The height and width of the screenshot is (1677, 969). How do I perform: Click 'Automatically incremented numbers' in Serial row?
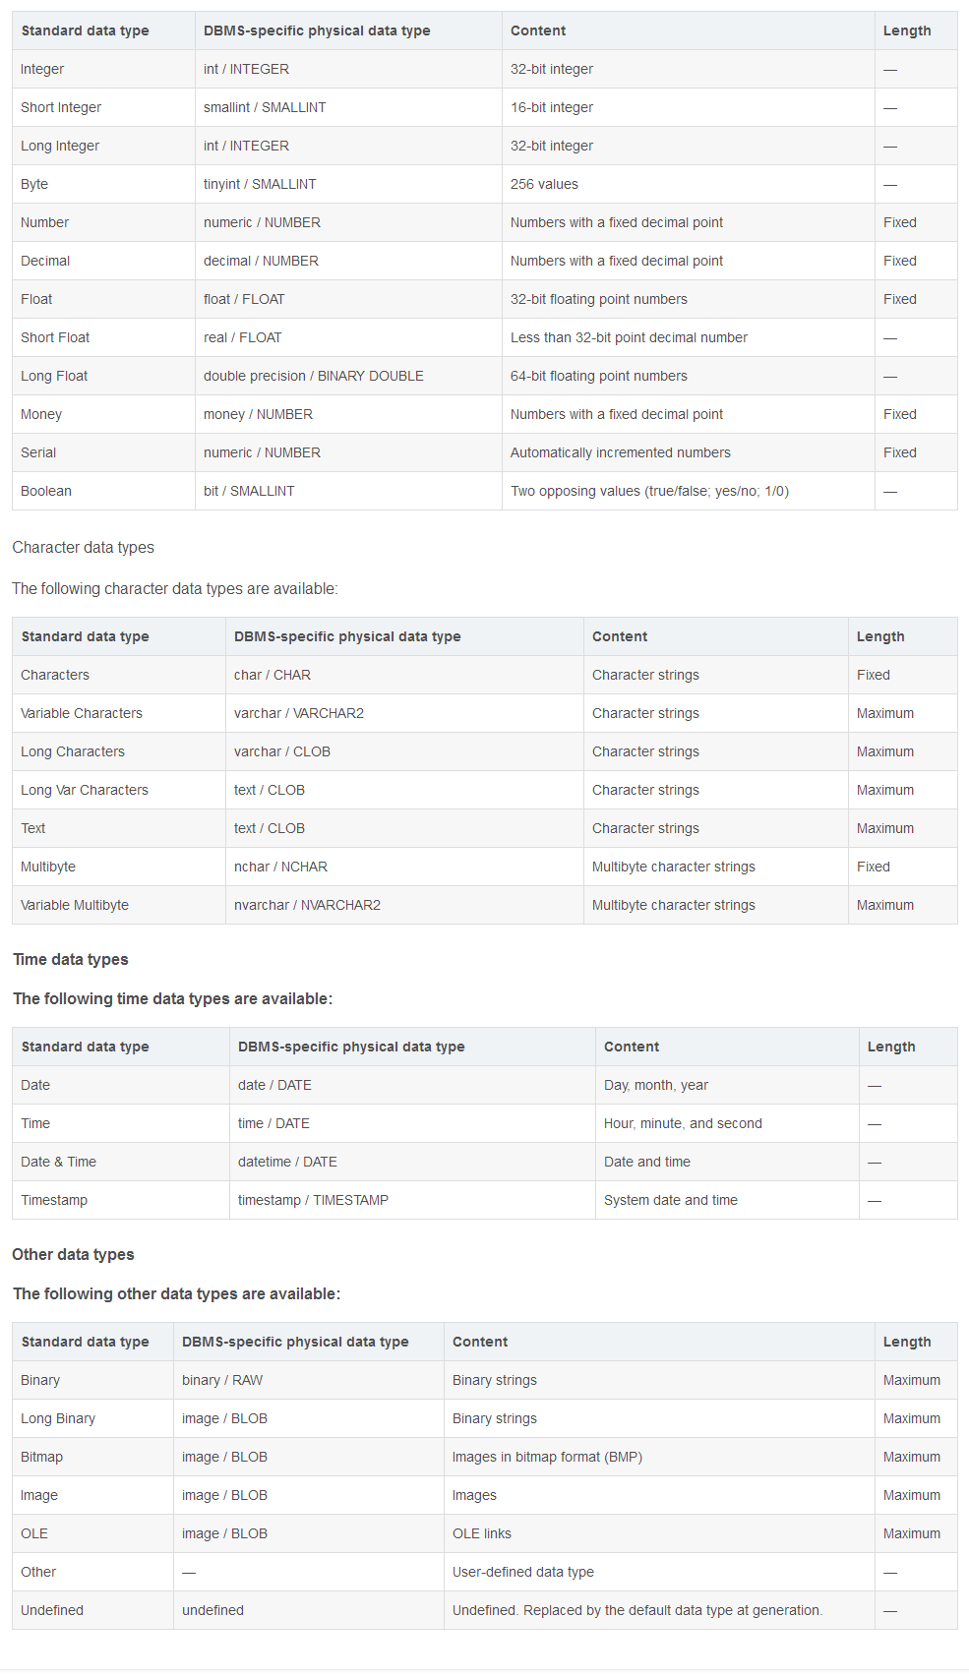(x=620, y=452)
